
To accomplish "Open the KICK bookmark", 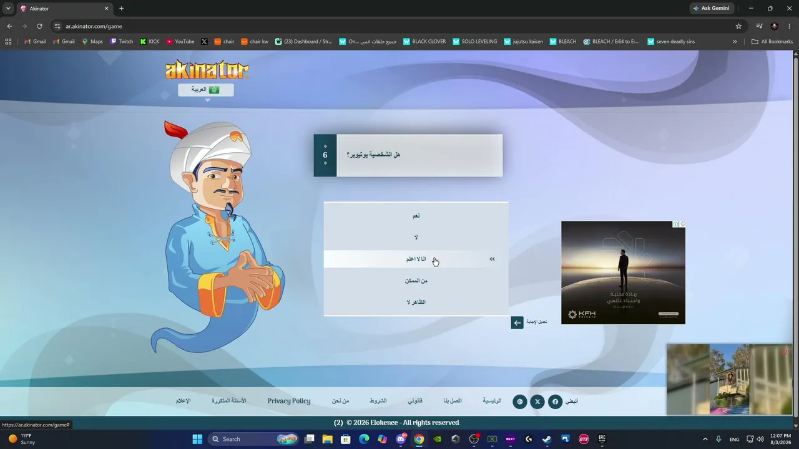I will pos(150,42).
